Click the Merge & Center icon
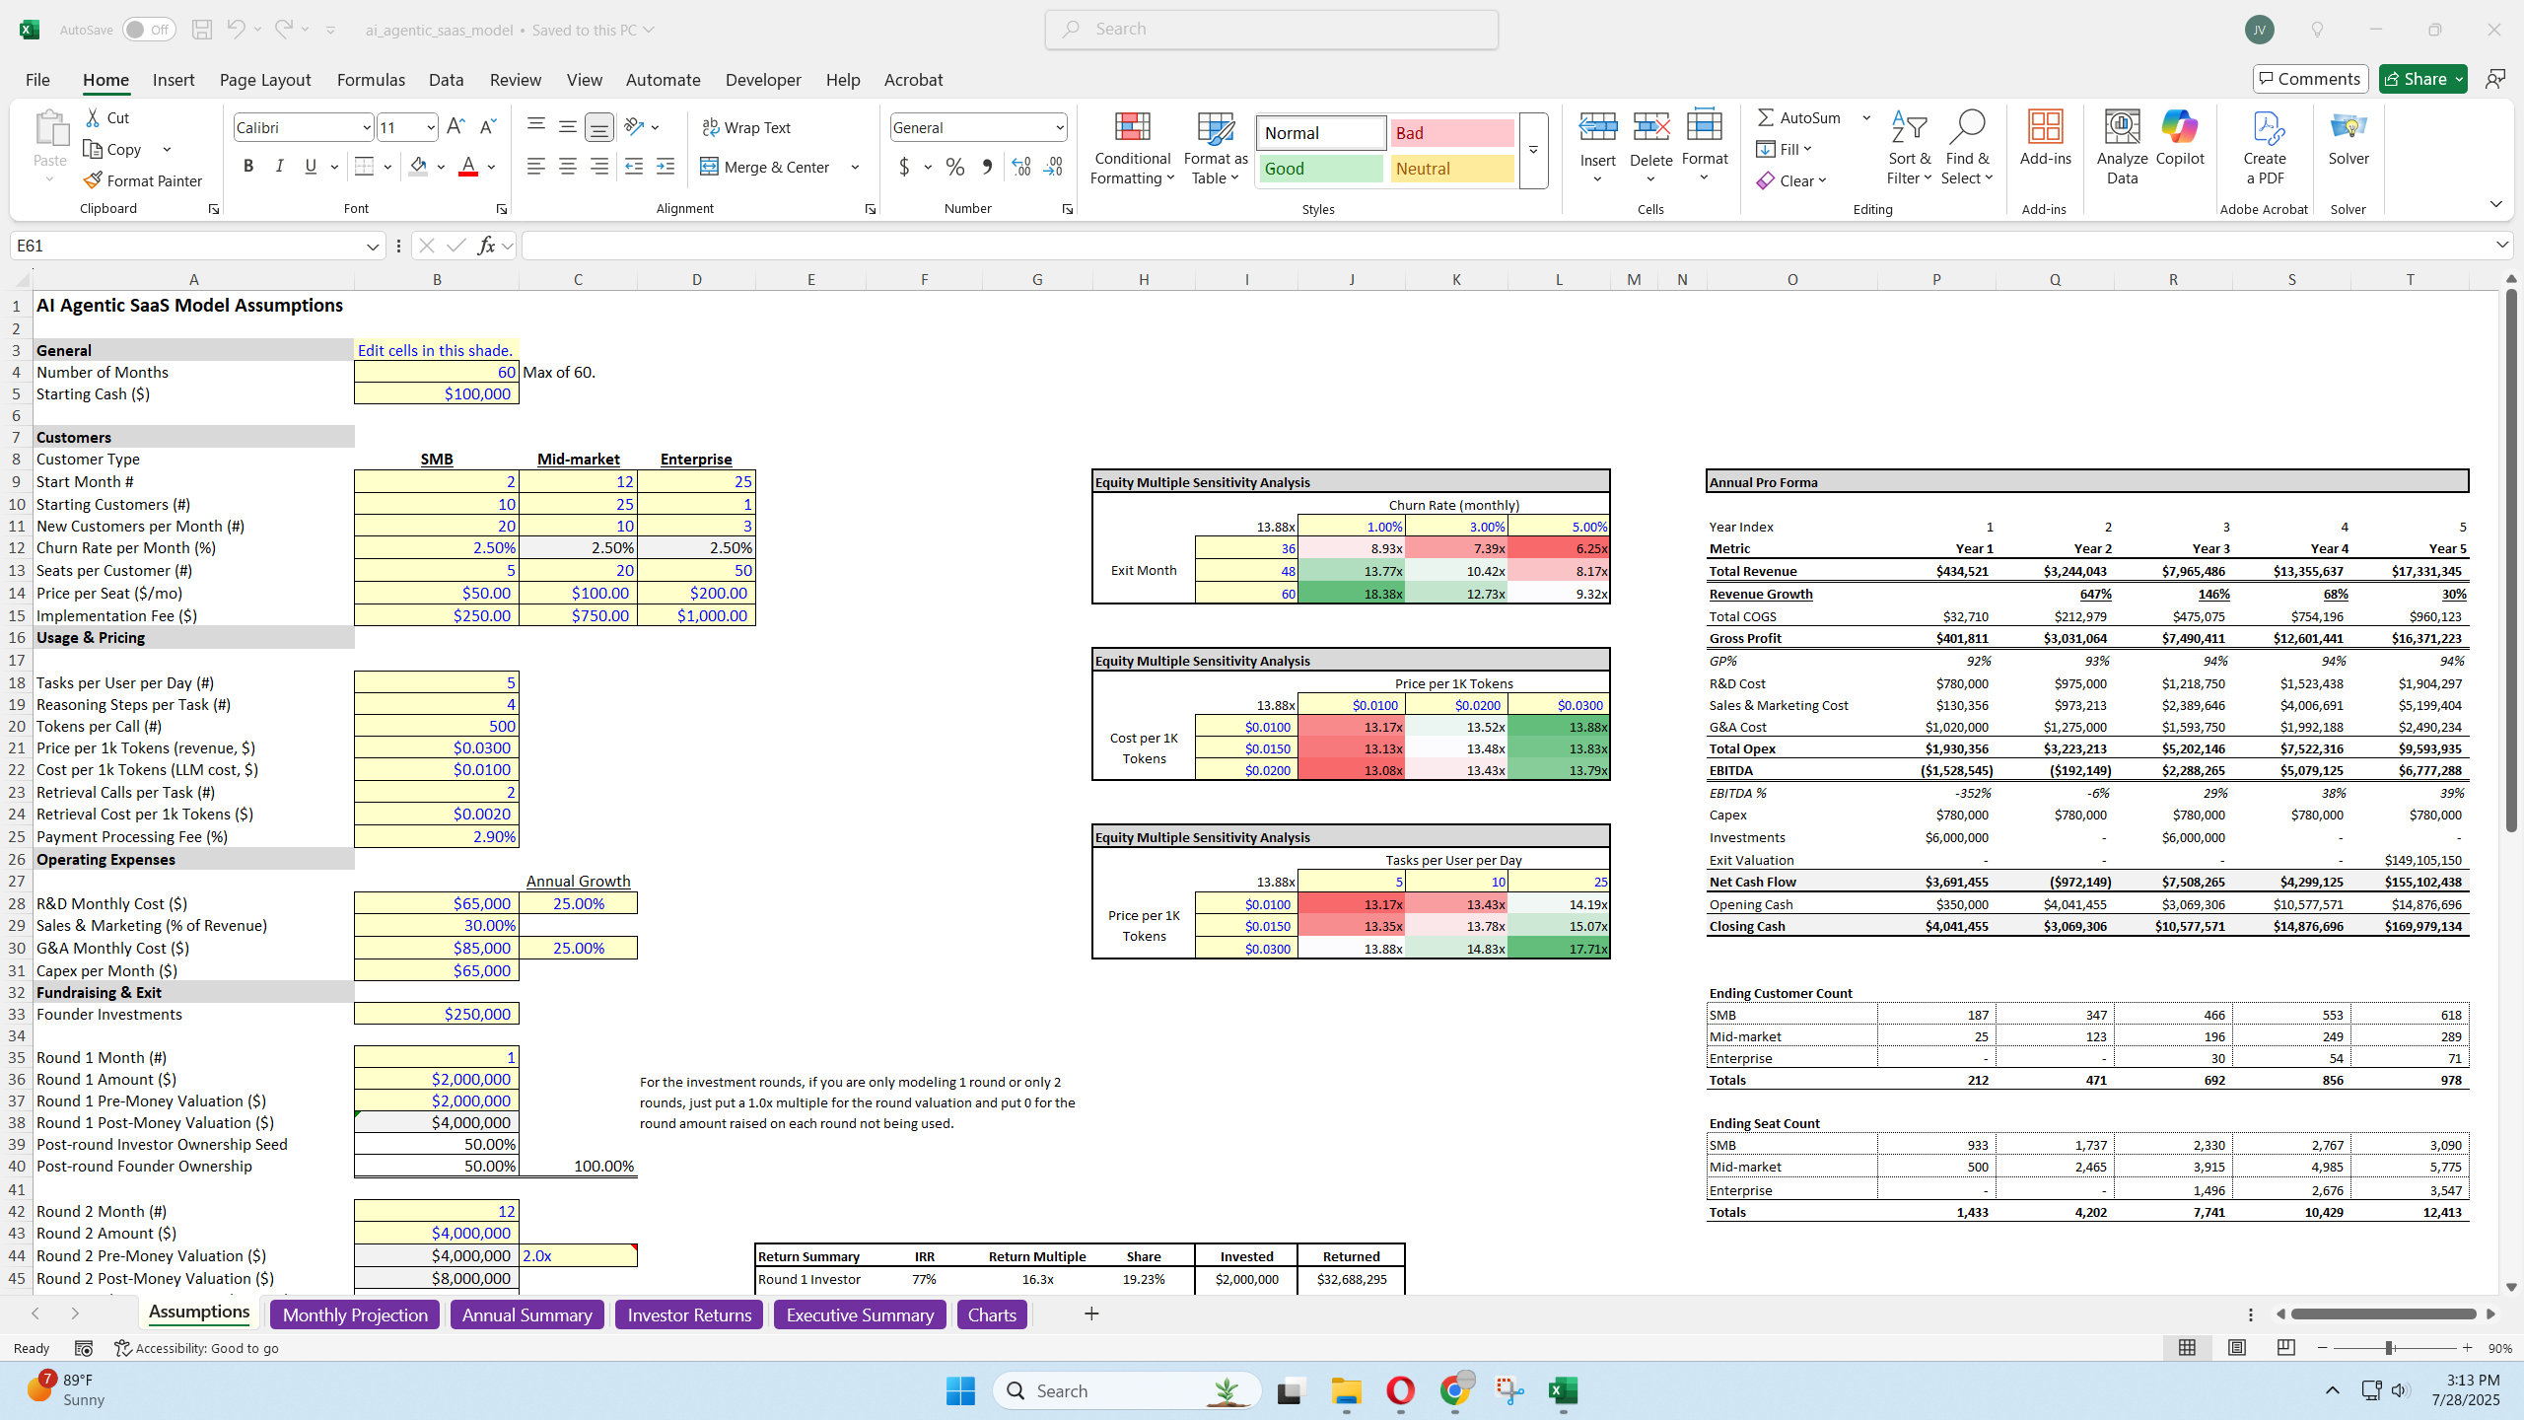The height and width of the screenshot is (1420, 2524). pyautogui.click(x=709, y=167)
